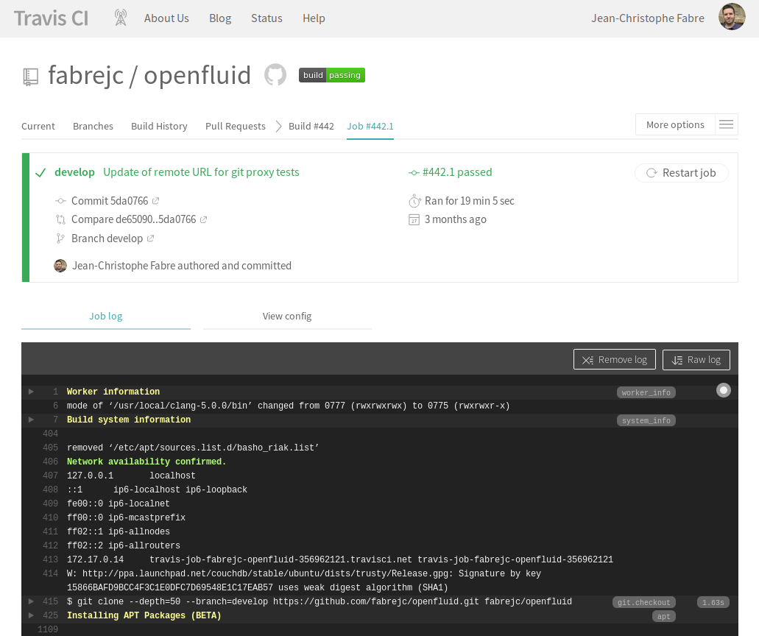Open the Raw log
The width and height of the screenshot is (759, 636).
tap(696, 360)
